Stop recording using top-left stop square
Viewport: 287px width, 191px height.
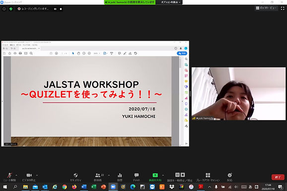61,9
